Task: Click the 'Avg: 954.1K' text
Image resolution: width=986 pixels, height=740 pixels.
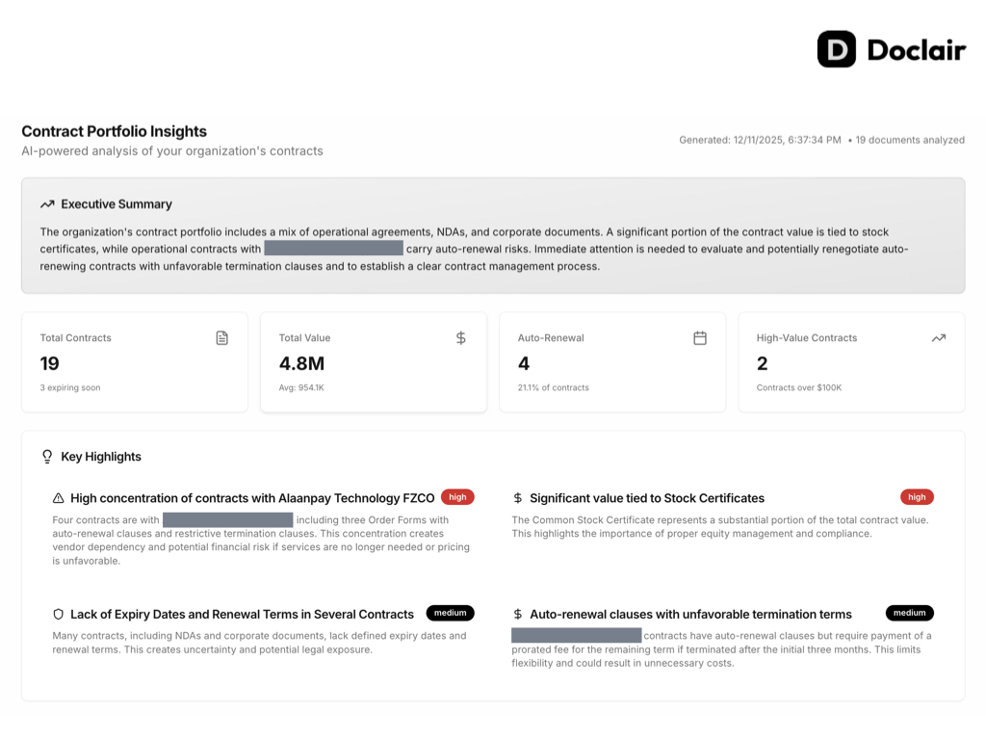Action: click(301, 387)
